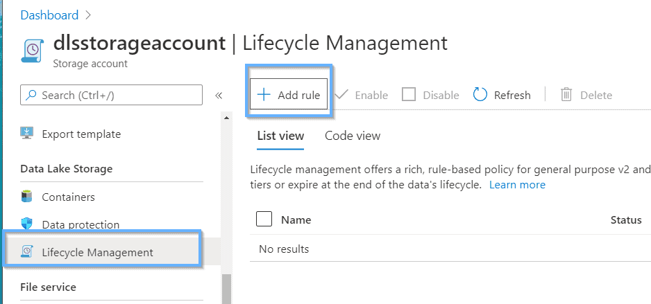Click the Lifecycle Management scroll icon in sidebar
Viewport: 651px width, 304px height.
click(x=26, y=251)
